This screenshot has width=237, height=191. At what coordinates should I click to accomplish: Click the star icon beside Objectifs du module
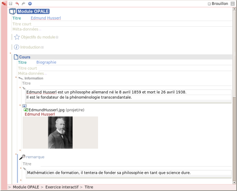click(16, 37)
